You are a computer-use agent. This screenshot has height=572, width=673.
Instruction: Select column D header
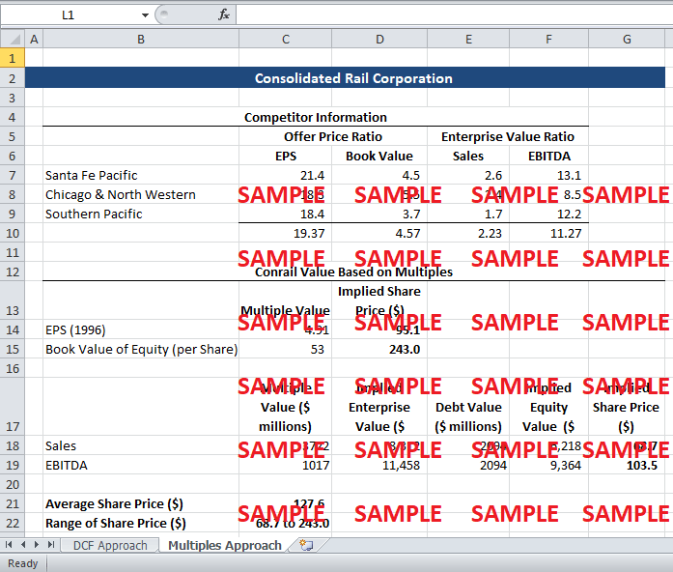pos(379,39)
